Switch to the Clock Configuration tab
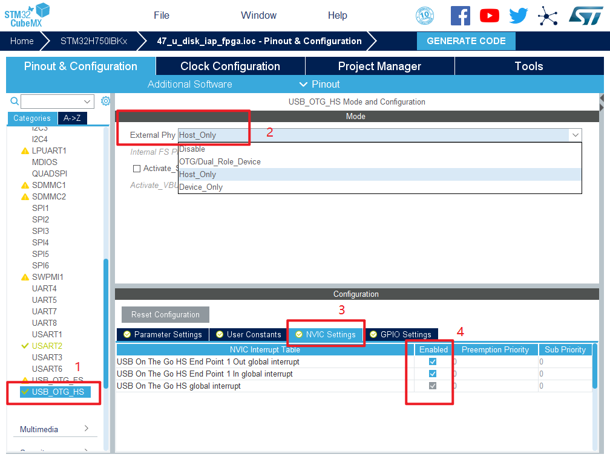This screenshot has width=610, height=460. (230, 66)
